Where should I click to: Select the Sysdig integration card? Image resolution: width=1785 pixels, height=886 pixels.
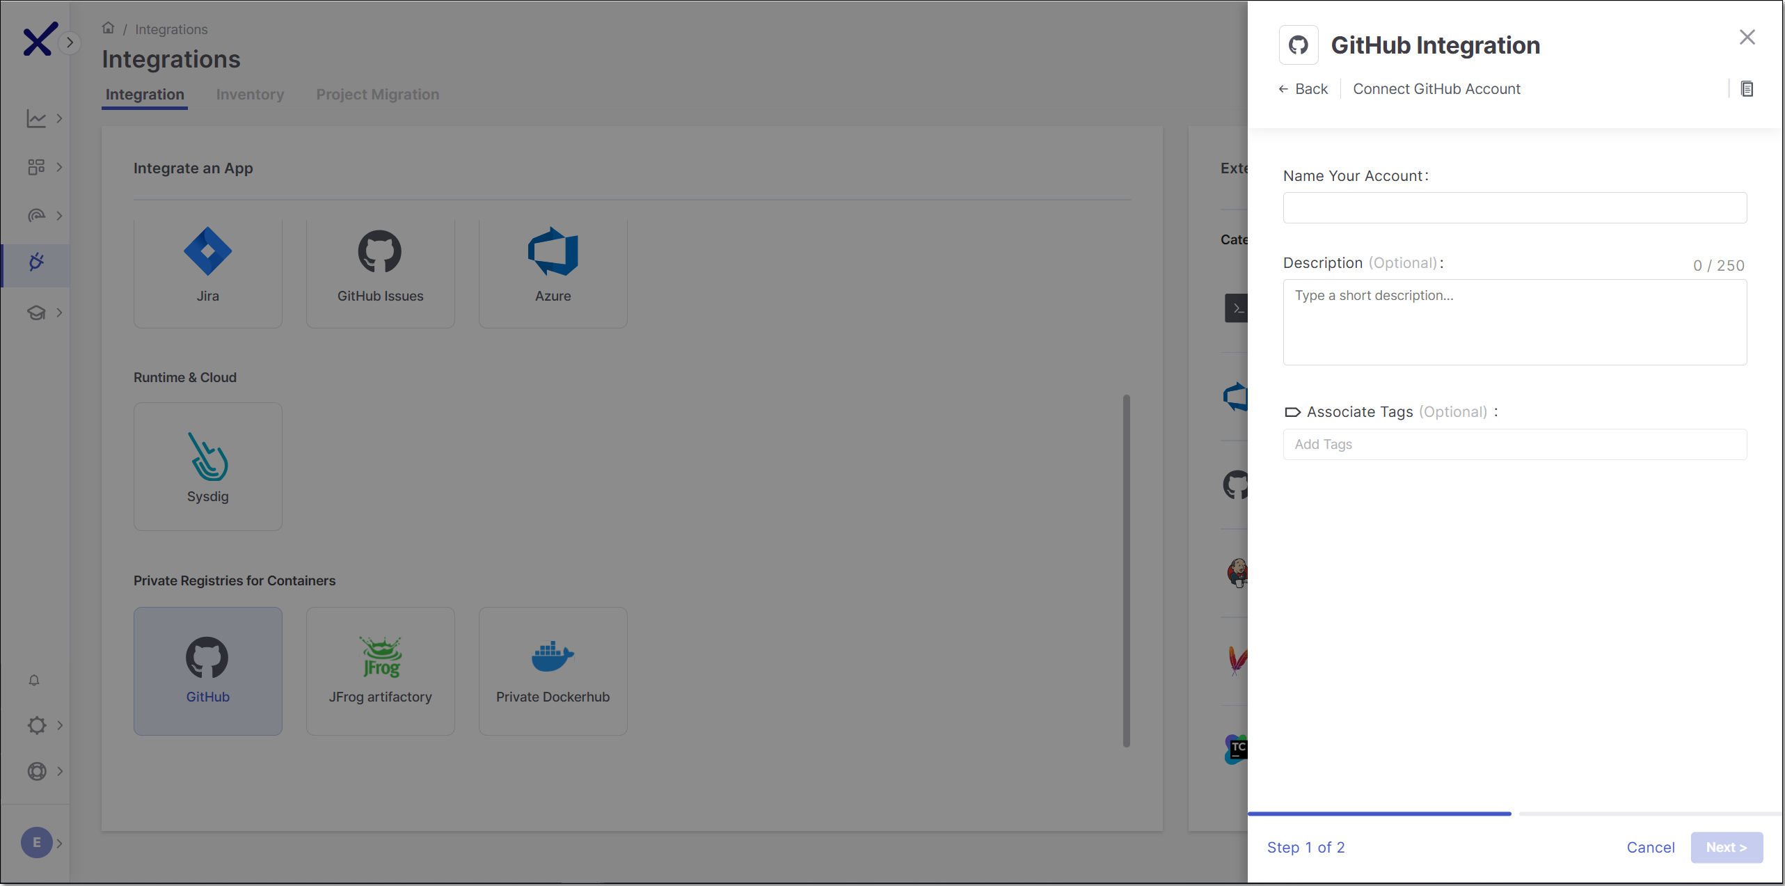[207, 466]
